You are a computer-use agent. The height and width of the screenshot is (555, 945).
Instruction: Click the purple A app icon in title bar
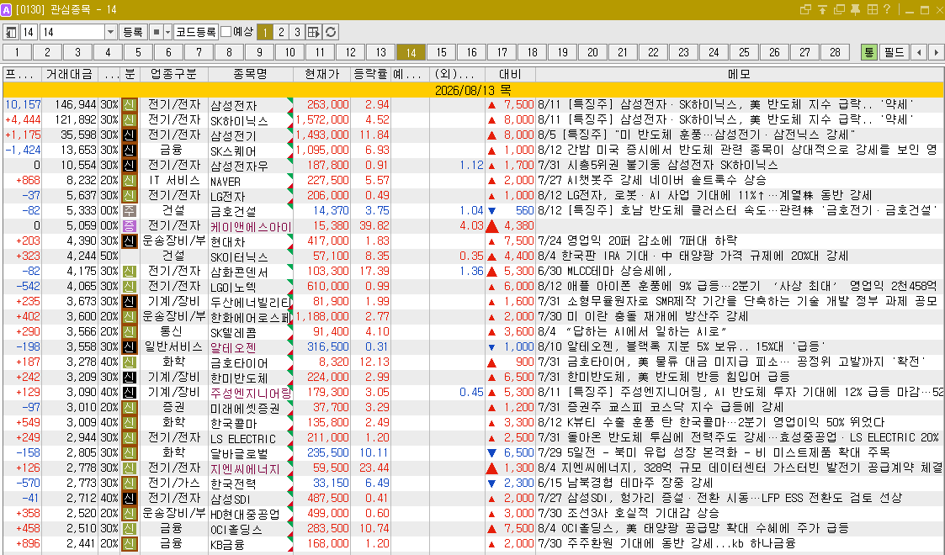click(7, 9)
